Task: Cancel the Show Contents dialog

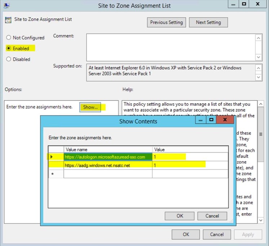Action: (x=212, y=216)
